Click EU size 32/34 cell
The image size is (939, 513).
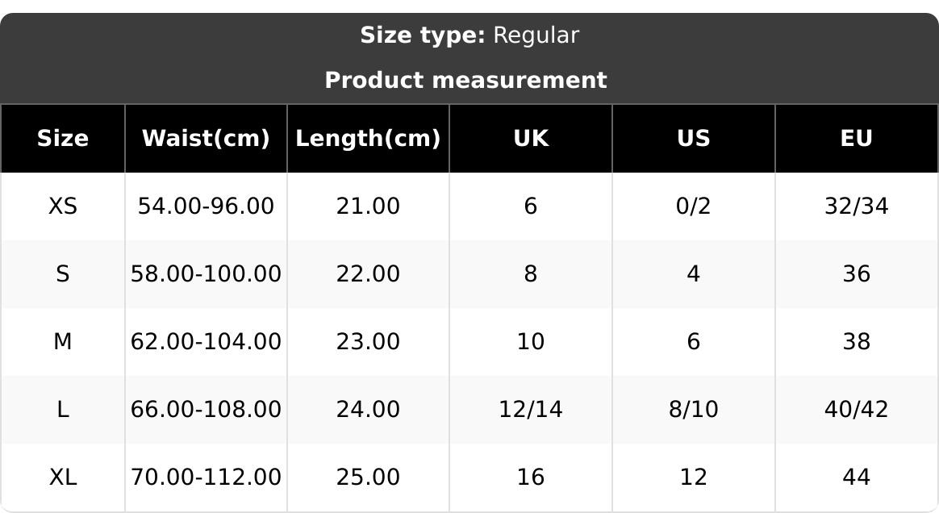856,206
